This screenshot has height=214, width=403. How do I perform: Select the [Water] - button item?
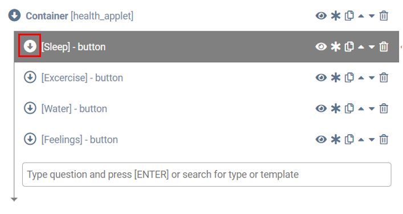click(x=74, y=108)
